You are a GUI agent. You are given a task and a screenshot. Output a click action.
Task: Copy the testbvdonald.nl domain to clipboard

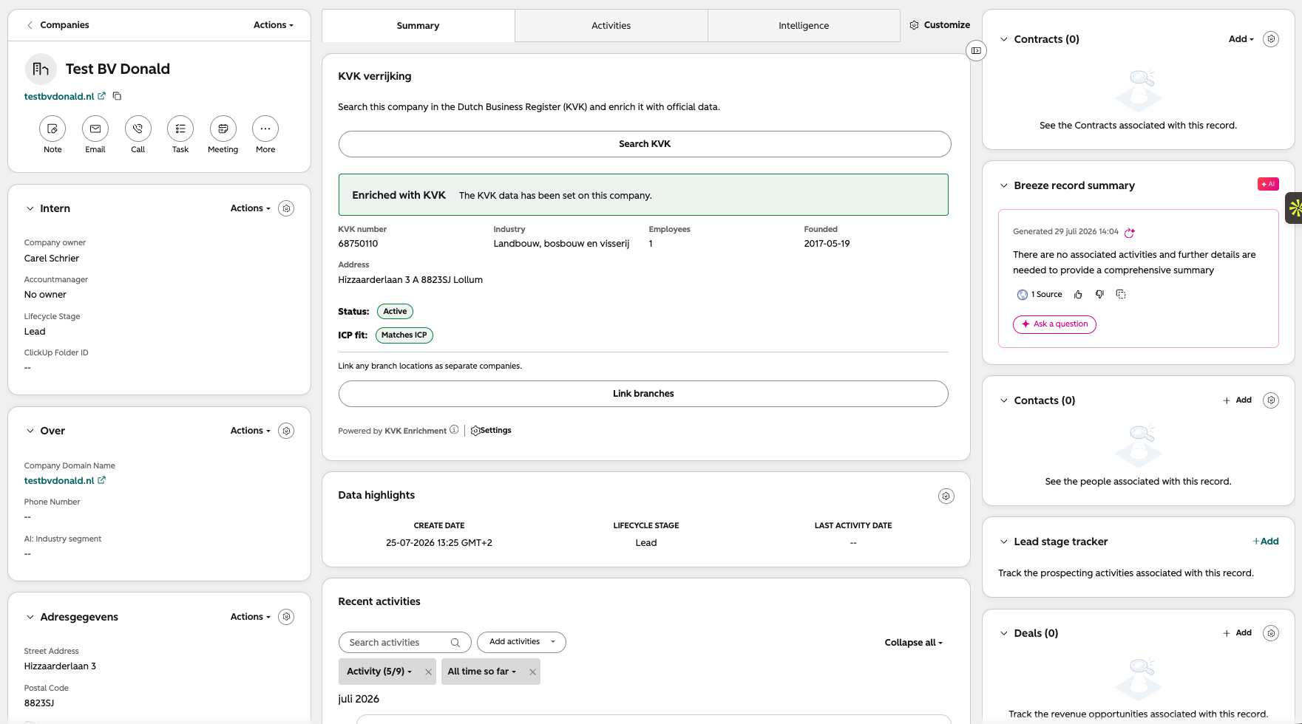click(117, 96)
